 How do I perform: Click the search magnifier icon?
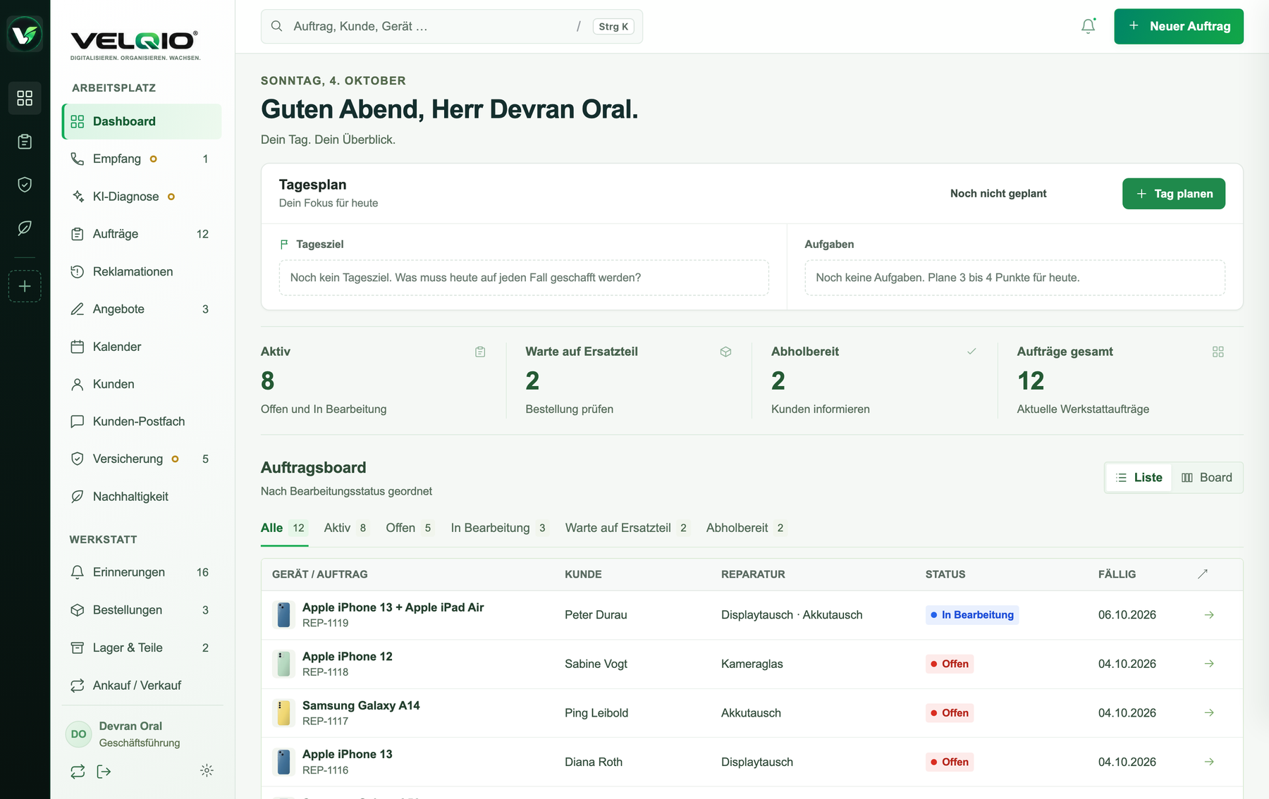click(277, 26)
